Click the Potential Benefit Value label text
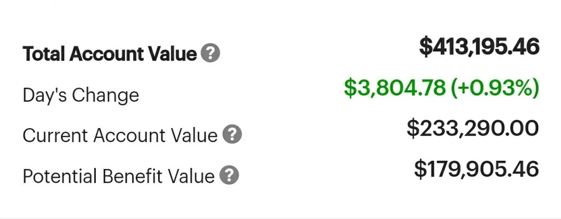The height and width of the screenshot is (219, 561). pos(118,177)
